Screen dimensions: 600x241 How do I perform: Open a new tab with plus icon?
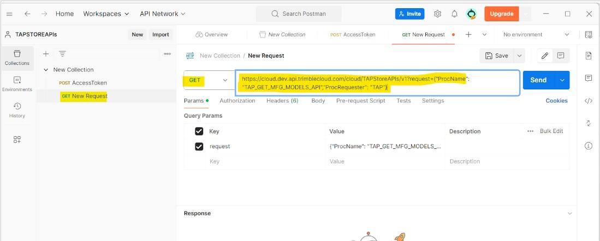pos(468,34)
